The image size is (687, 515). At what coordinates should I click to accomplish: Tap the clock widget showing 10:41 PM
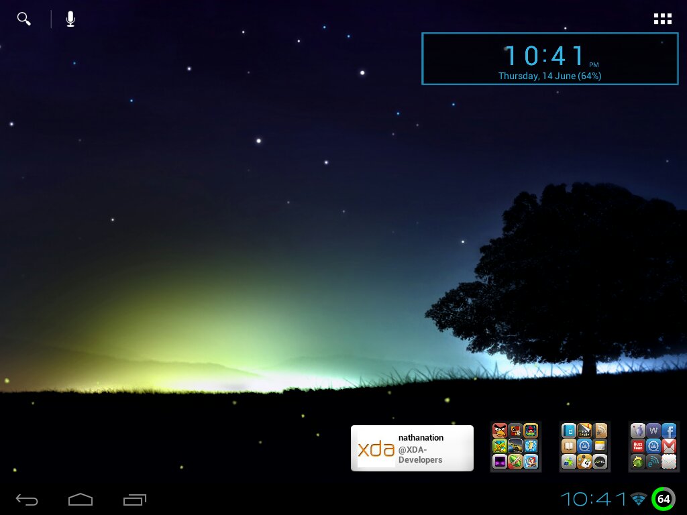tap(549, 57)
